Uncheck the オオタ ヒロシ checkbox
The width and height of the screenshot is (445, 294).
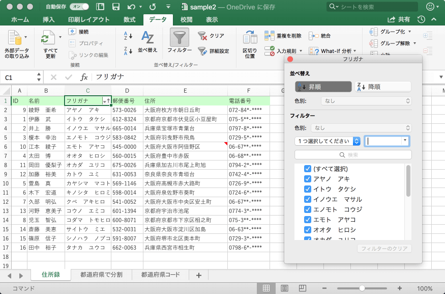point(307,230)
